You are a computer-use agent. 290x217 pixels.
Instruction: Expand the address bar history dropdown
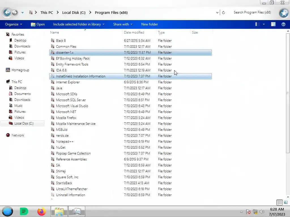tap(217, 12)
